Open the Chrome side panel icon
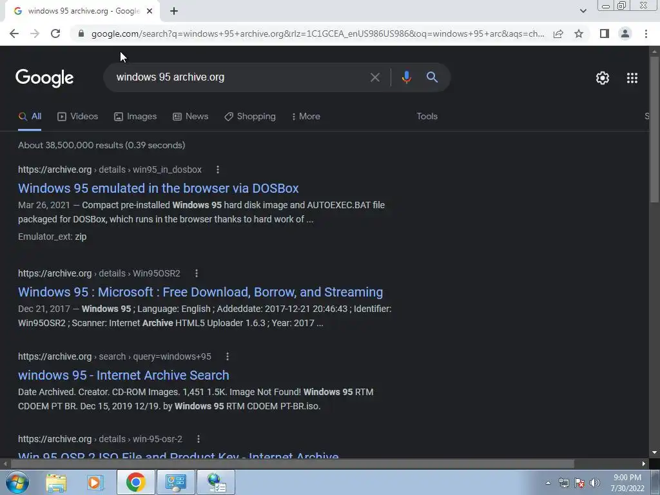Viewport: 660px width, 495px height. pos(605,34)
